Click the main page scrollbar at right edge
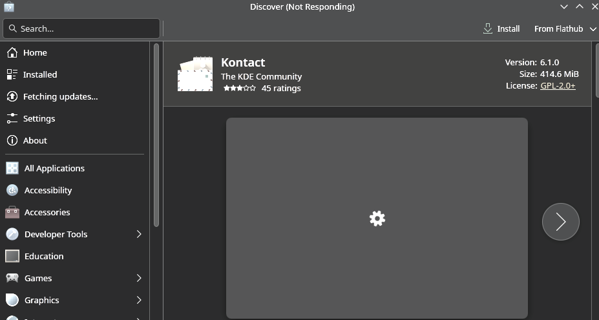Image resolution: width=599 pixels, height=320 pixels. pos(598,70)
